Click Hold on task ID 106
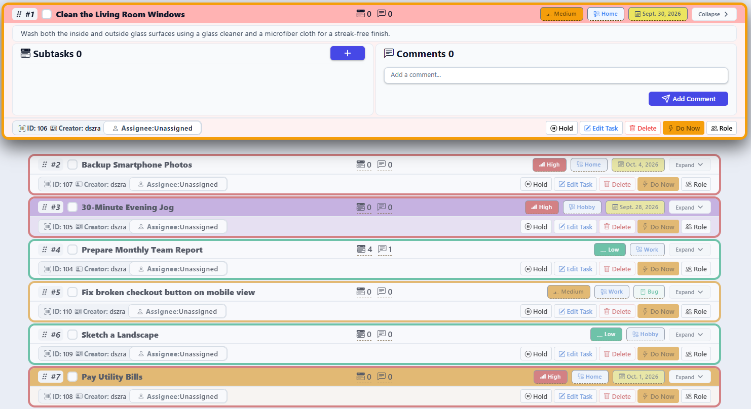751x409 pixels. pos(561,128)
